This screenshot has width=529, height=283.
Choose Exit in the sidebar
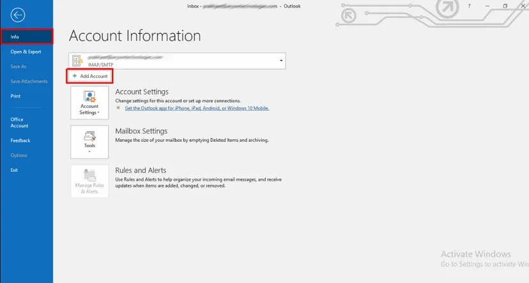pyautogui.click(x=14, y=170)
